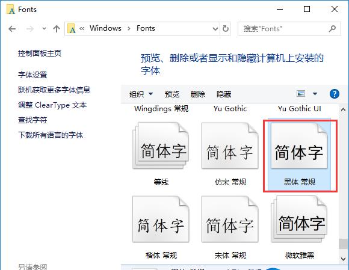Click the 等线 font name label
This screenshot has width=349, height=270.
(161, 182)
